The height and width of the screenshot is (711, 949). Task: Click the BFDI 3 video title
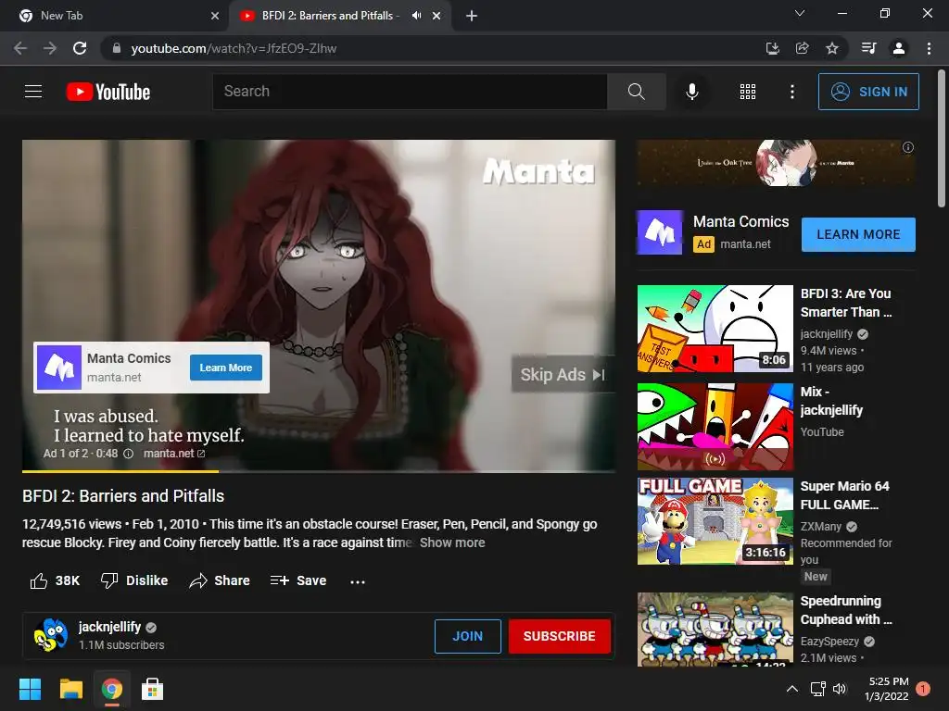[x=845, y=303]
